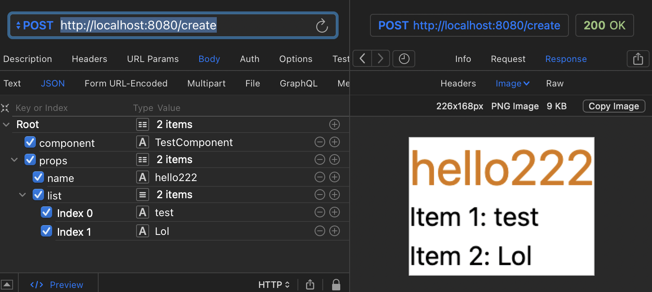Go to next response with forward arrow
Screen dimensions: 652x292
point(381,58)
